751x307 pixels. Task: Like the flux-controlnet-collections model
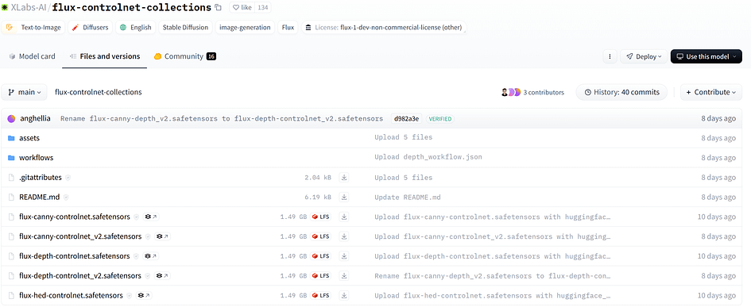(242, 8)
